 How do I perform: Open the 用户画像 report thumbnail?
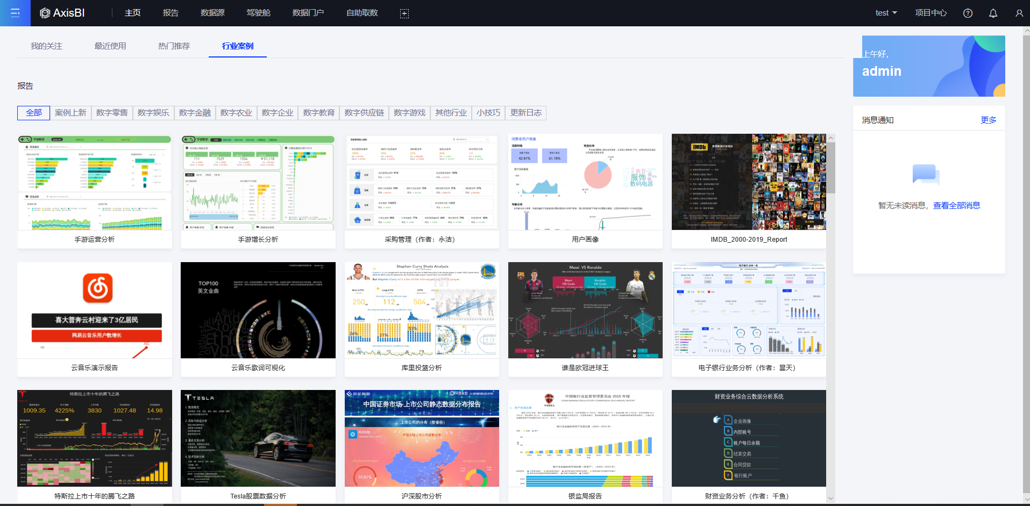click(585, 182)
